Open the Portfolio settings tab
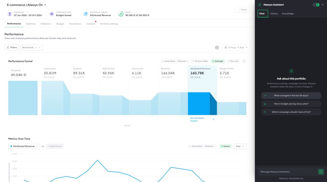The height and width of the screenshot is (182, 327). point(109,24)
